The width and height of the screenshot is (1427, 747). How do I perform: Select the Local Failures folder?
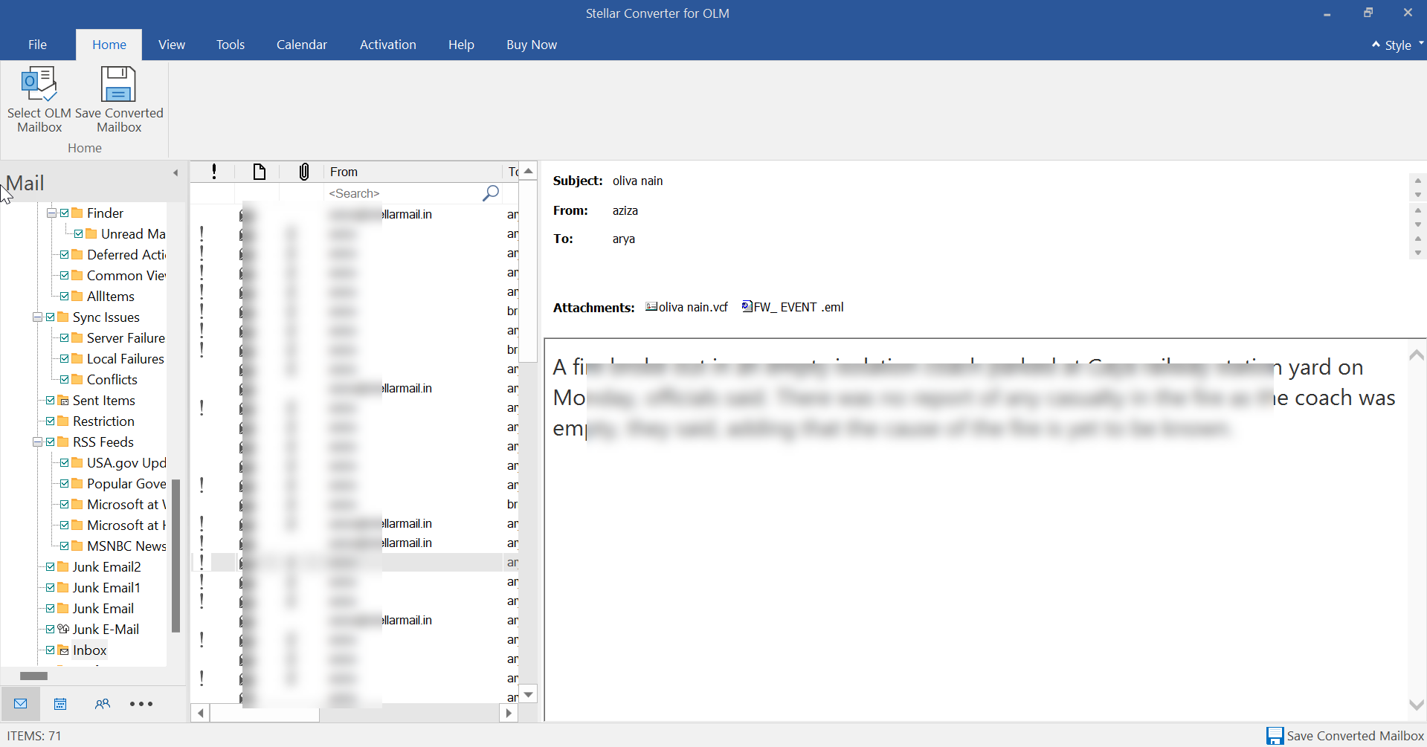pyautogui.click(x=125, y=359)
